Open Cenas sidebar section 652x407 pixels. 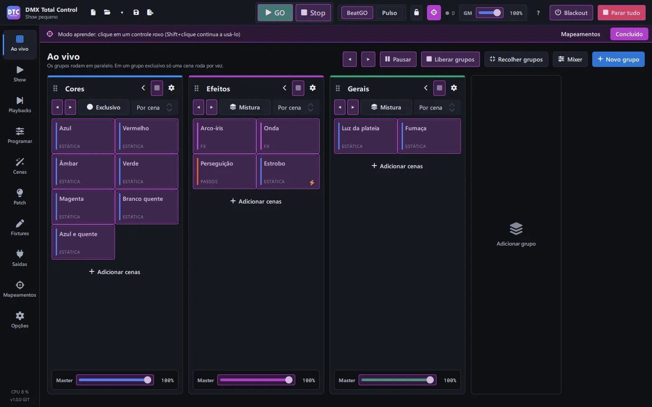click(x=19, y=166)
